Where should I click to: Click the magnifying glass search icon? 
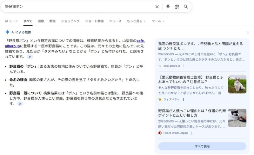point(186,7)
